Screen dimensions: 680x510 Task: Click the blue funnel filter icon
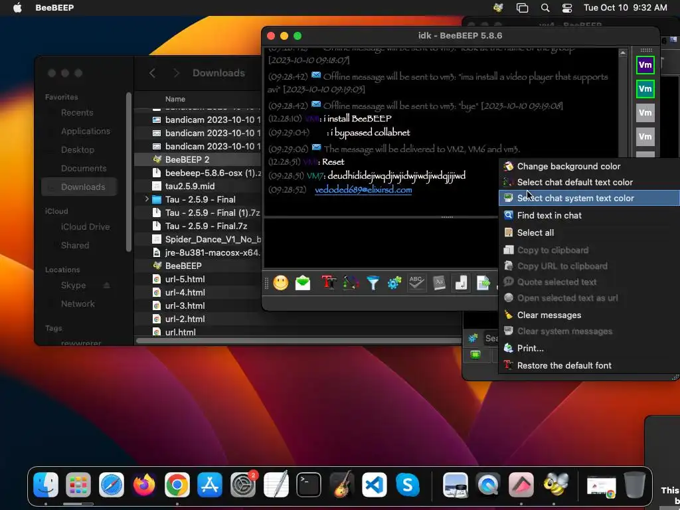pos(373,283)
